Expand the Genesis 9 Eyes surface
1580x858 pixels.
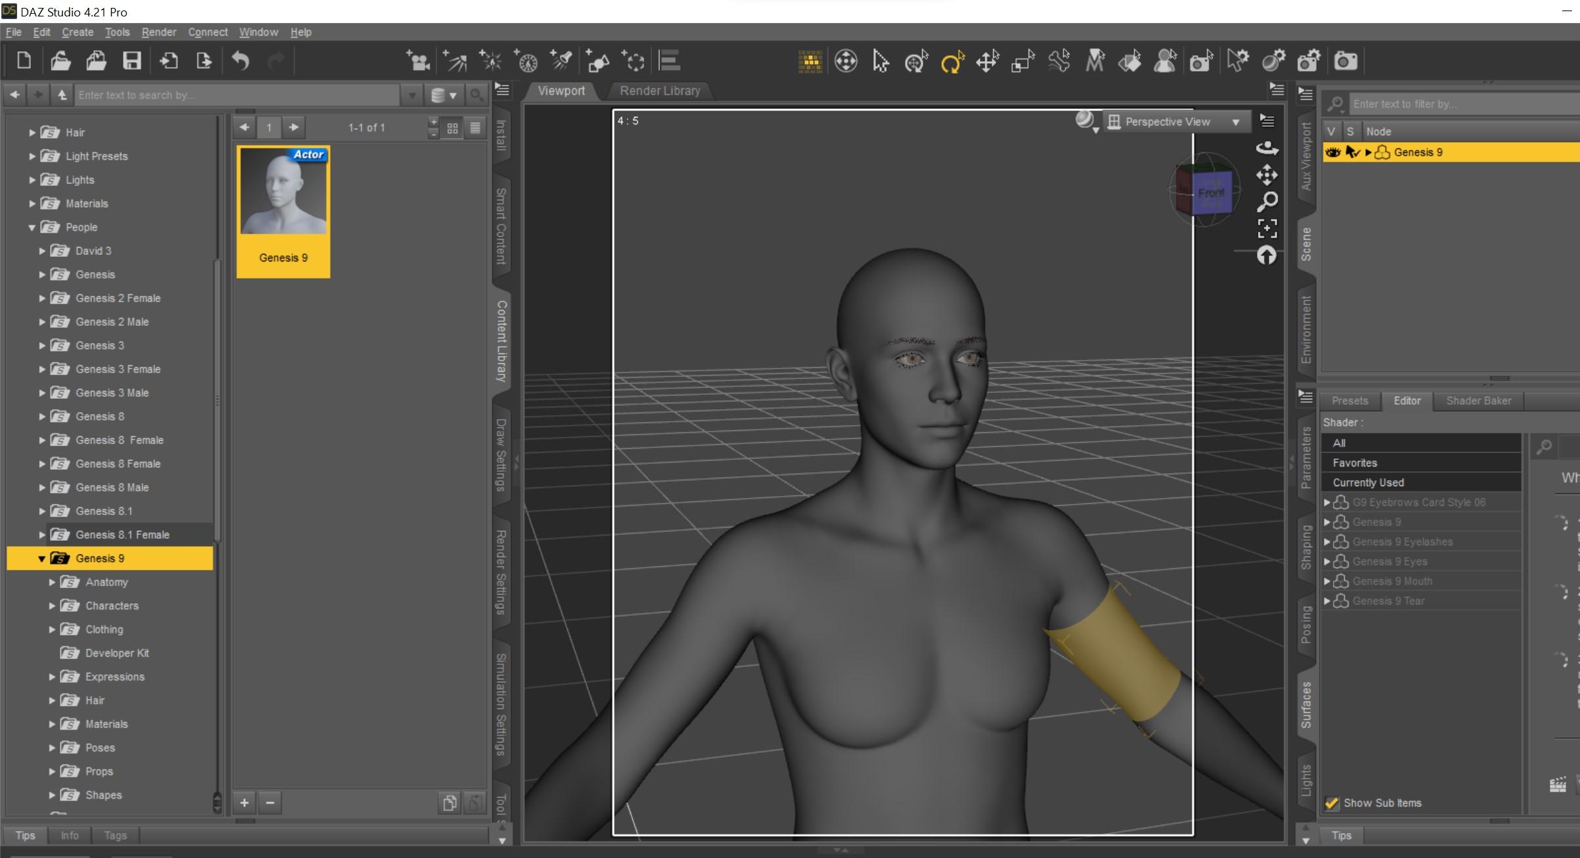tap(1327, 562)
